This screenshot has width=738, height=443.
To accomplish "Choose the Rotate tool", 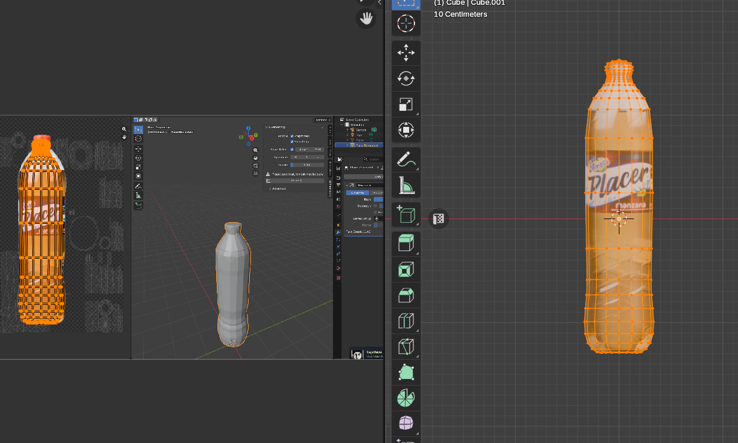I will [x=406, y=78].
